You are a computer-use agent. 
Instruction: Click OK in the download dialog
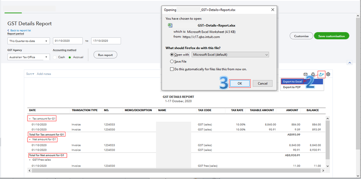pyautogui.click(x=240, y=84)
